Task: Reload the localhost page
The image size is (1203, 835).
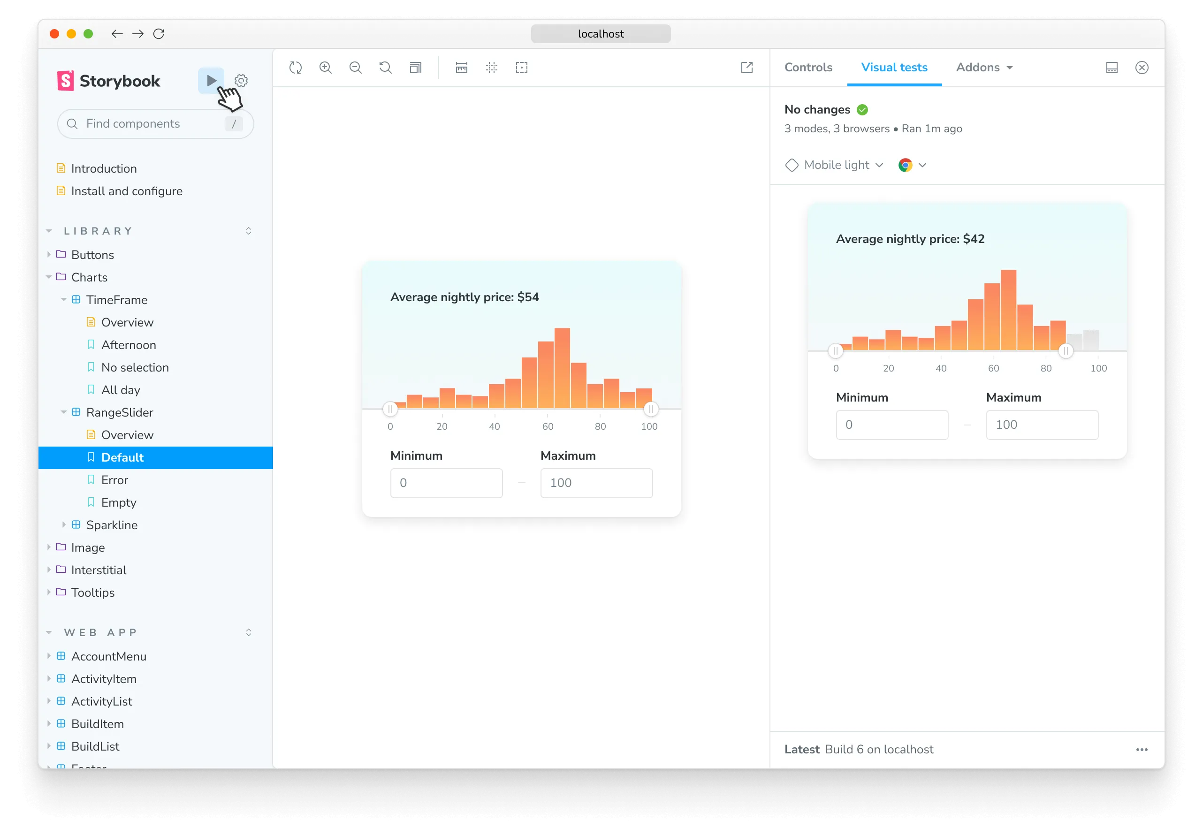Action: tap(159, 34)
